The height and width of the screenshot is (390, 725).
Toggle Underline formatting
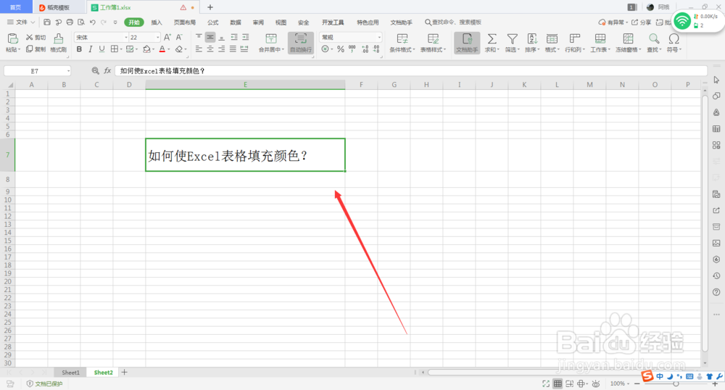pyautogui.click(x=101, y=49)
